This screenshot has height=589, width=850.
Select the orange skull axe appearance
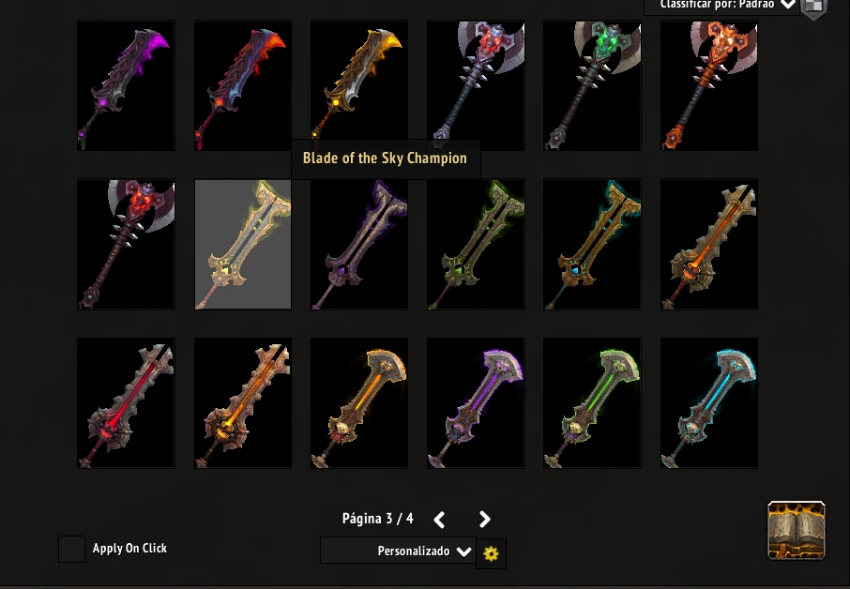[709, 85]
